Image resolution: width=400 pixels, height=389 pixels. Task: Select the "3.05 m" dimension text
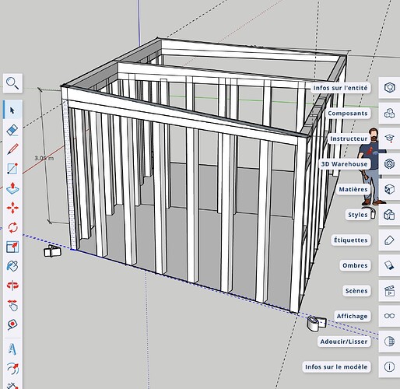(x=44, y=158)
